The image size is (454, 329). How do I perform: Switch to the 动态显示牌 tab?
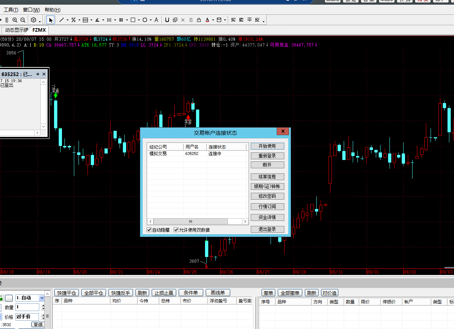16,30
